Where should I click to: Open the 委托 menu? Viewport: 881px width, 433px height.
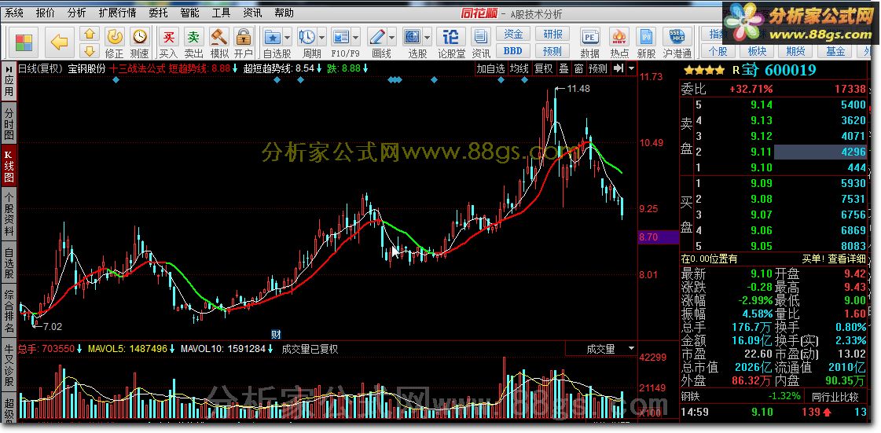pos(159,13)
